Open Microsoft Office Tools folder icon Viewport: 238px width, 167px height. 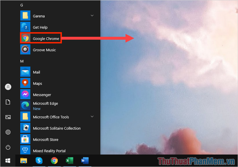[25, 117]
